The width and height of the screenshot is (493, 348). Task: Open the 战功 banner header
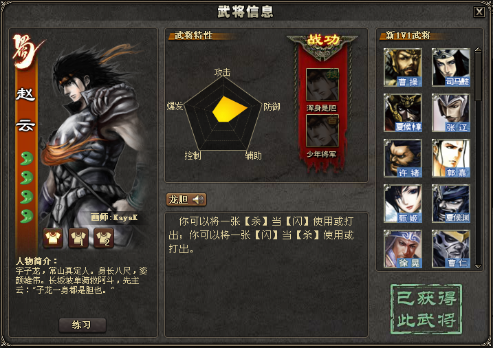[322, 41]
